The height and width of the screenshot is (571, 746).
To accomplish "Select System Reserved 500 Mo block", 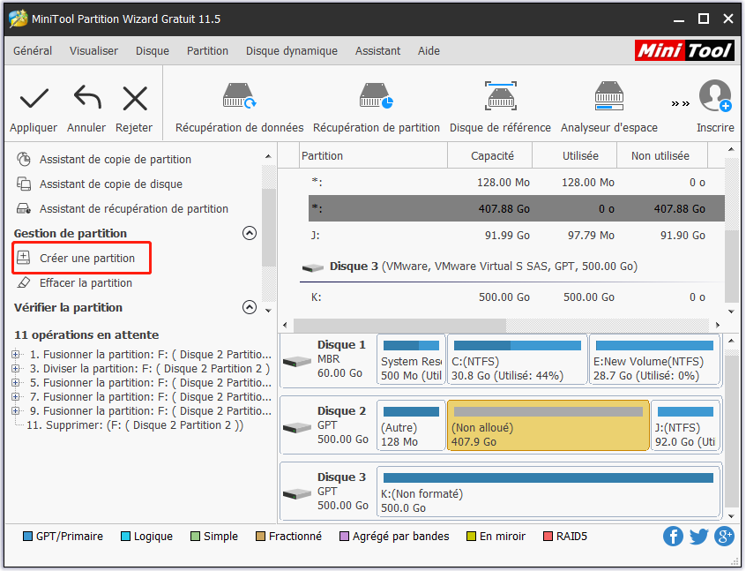I will 411,360.
